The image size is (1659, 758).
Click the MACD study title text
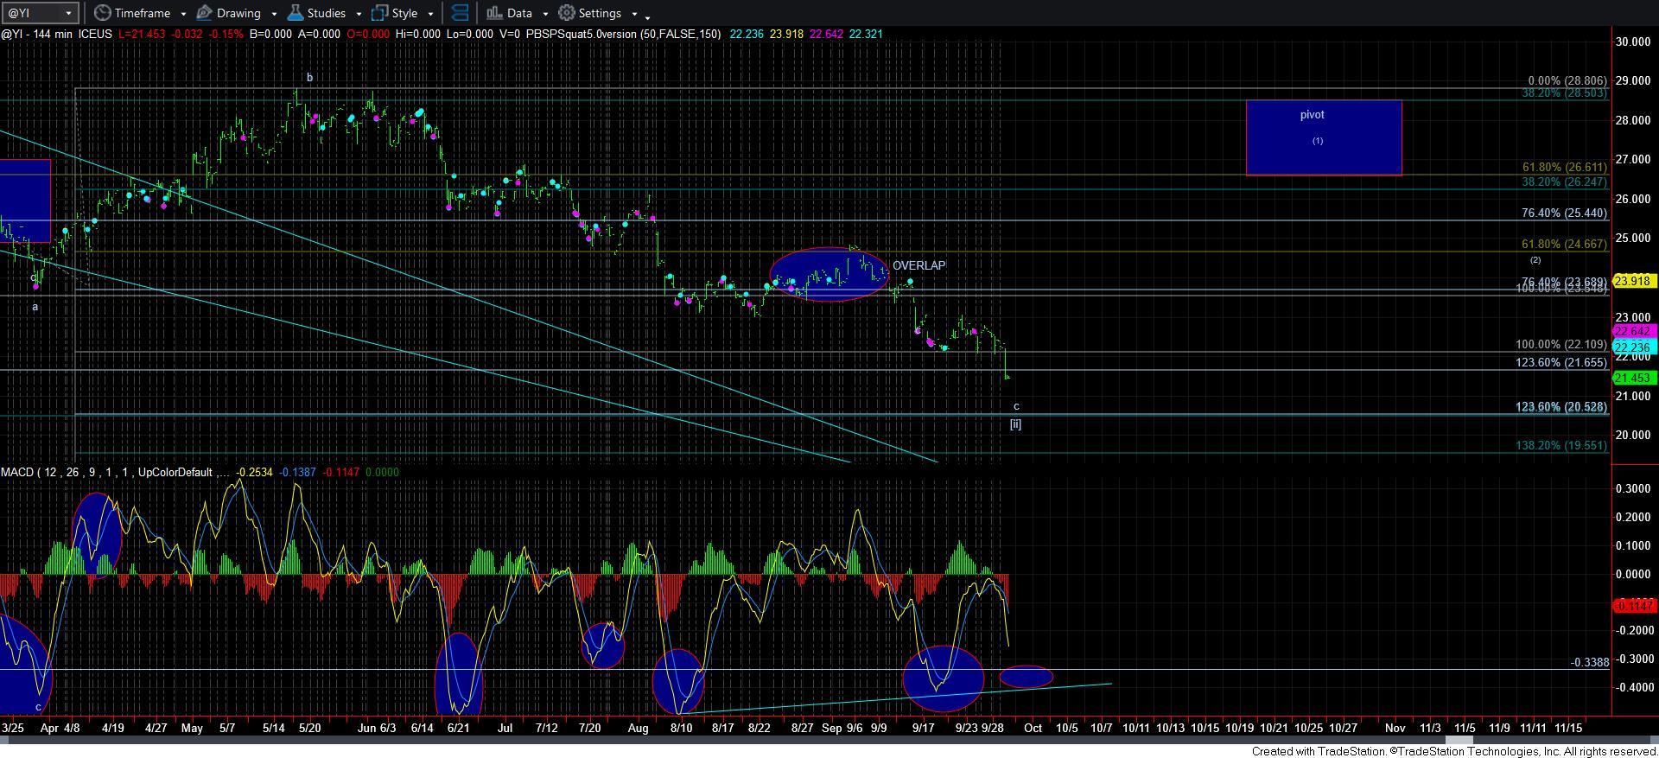pos(115,472)
